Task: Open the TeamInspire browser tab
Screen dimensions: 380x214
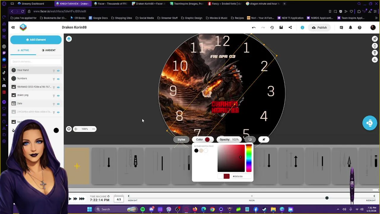Action: 188,4
